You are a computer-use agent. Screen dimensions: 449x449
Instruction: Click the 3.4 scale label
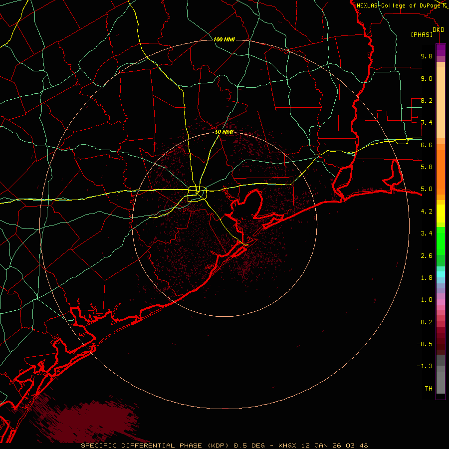coord(427,233)
